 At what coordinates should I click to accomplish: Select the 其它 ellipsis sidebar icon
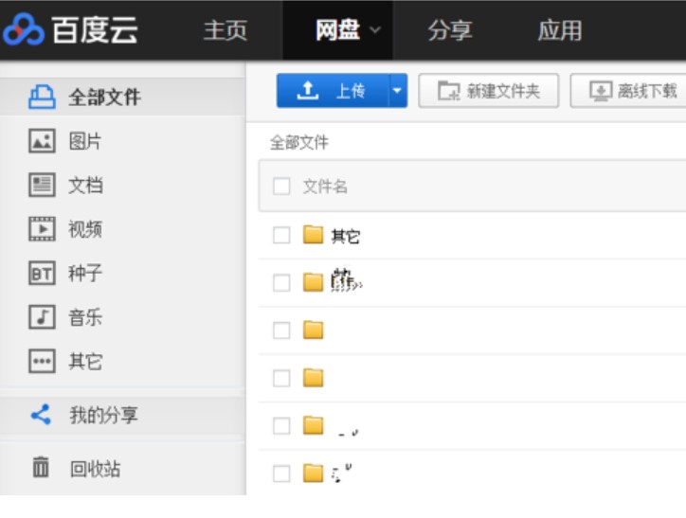click(42, 362)
